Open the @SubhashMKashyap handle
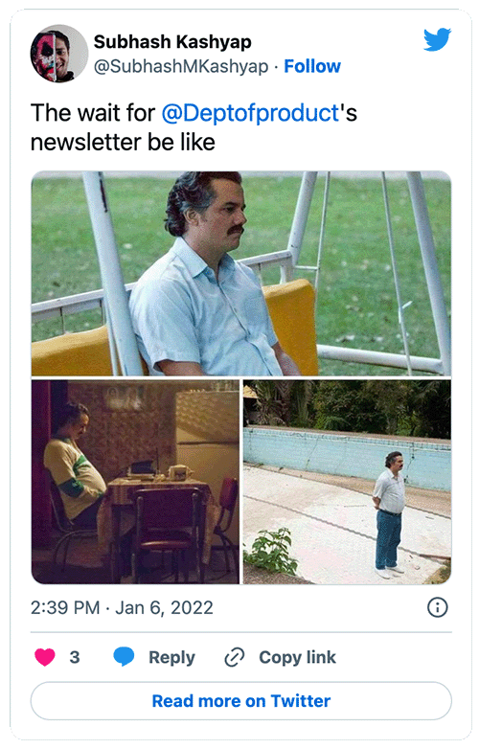This screenshot has width=479, height=749. pos(181,66)
